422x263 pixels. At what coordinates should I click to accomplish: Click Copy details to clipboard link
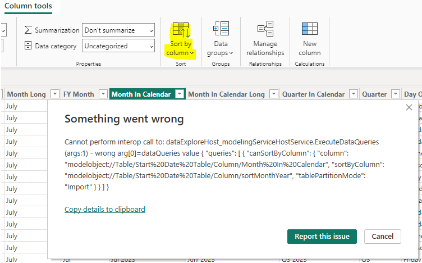coord(105,209)
